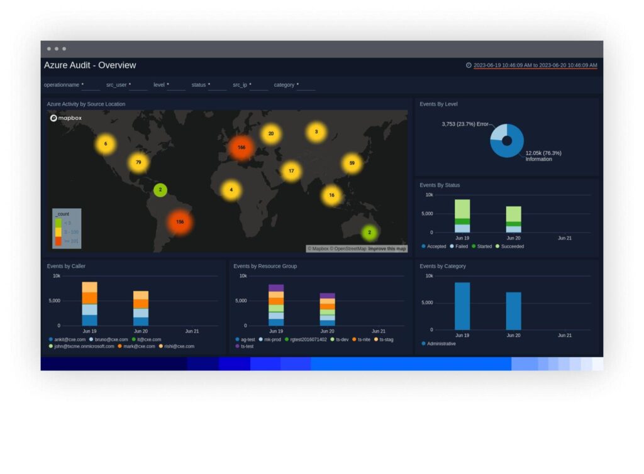Click the Jun 20 bar in Events By Status
Image resolution: width=644 pixels, height=474 pixels.
pos(513,219)
